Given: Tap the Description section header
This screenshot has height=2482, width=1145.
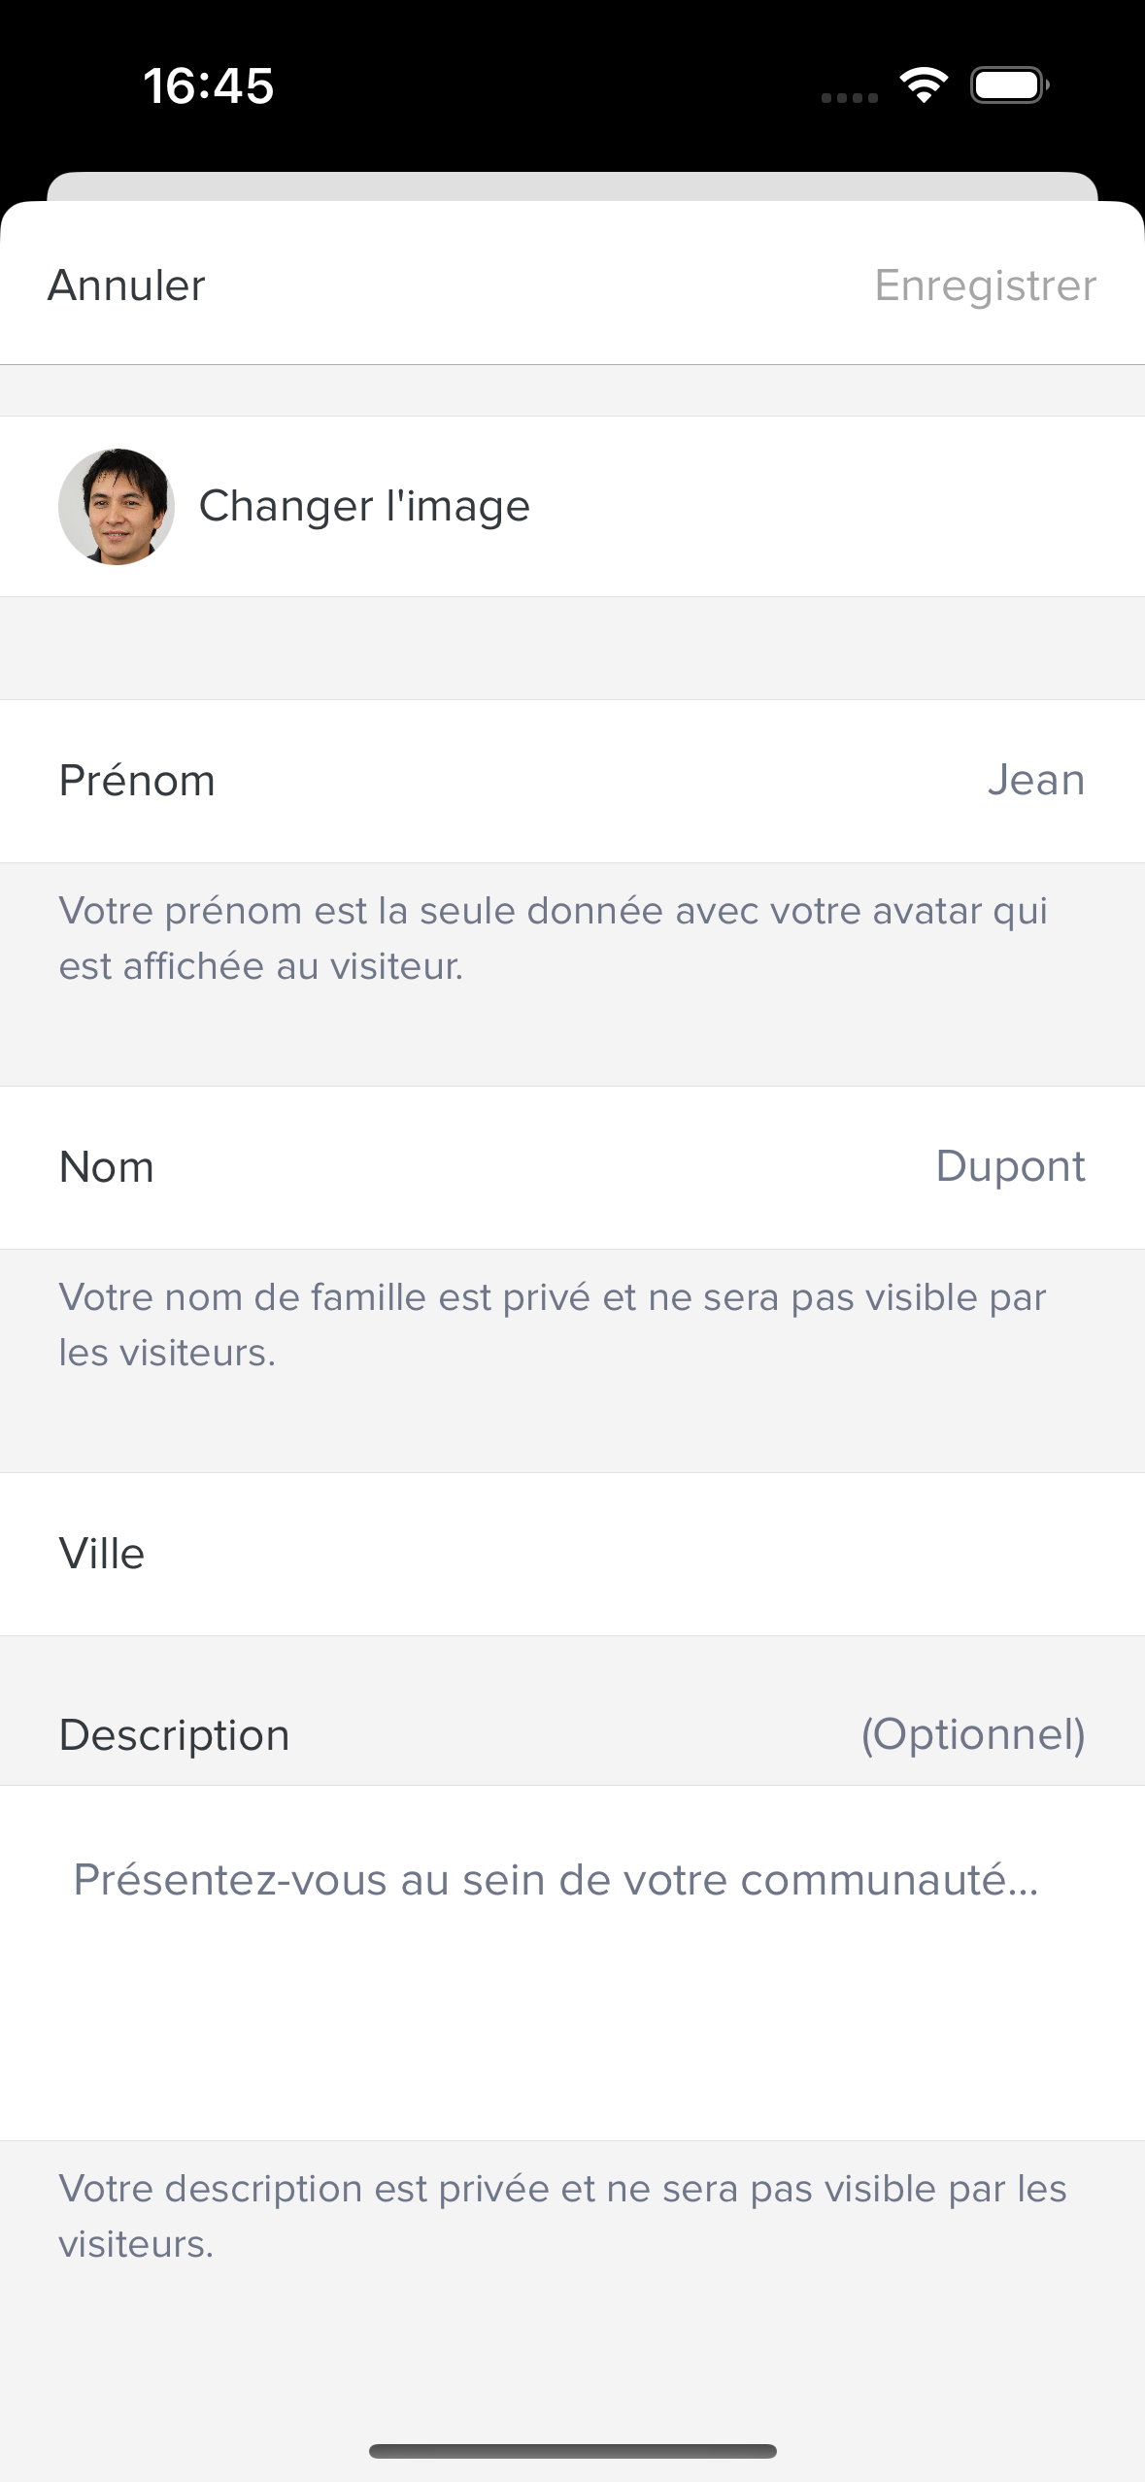Looking at the screenshot, I should coord(174,1734).
